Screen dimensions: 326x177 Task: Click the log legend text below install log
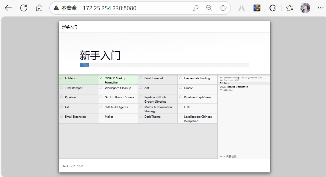(x=228, y=156)
